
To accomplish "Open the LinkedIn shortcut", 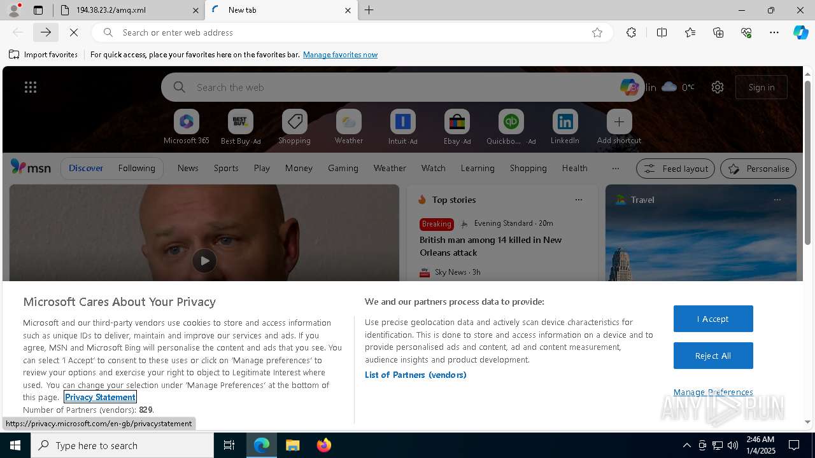I will (x=565, y=127).
